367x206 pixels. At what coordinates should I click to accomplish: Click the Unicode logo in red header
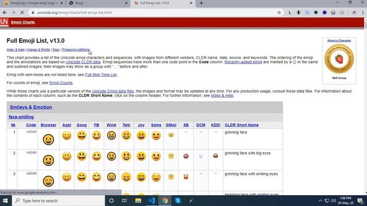[x=4, y=22]
